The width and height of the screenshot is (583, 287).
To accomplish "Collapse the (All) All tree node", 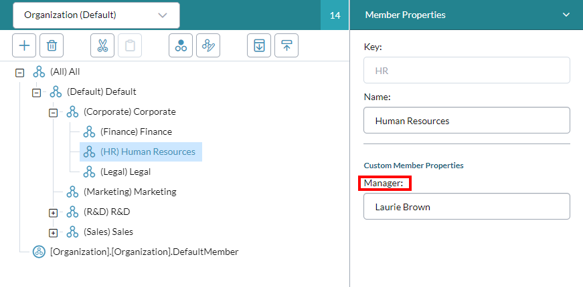I will click(x=19, y=73).
